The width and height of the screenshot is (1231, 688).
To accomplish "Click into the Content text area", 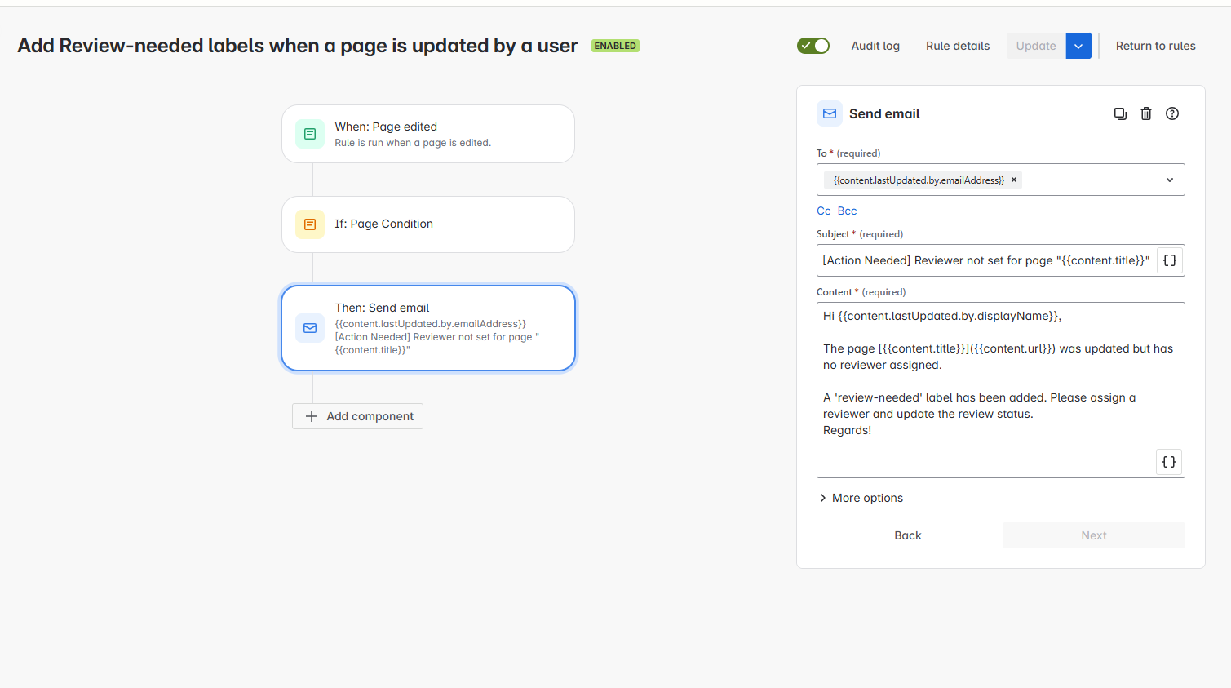I will tap(1000, 390).
